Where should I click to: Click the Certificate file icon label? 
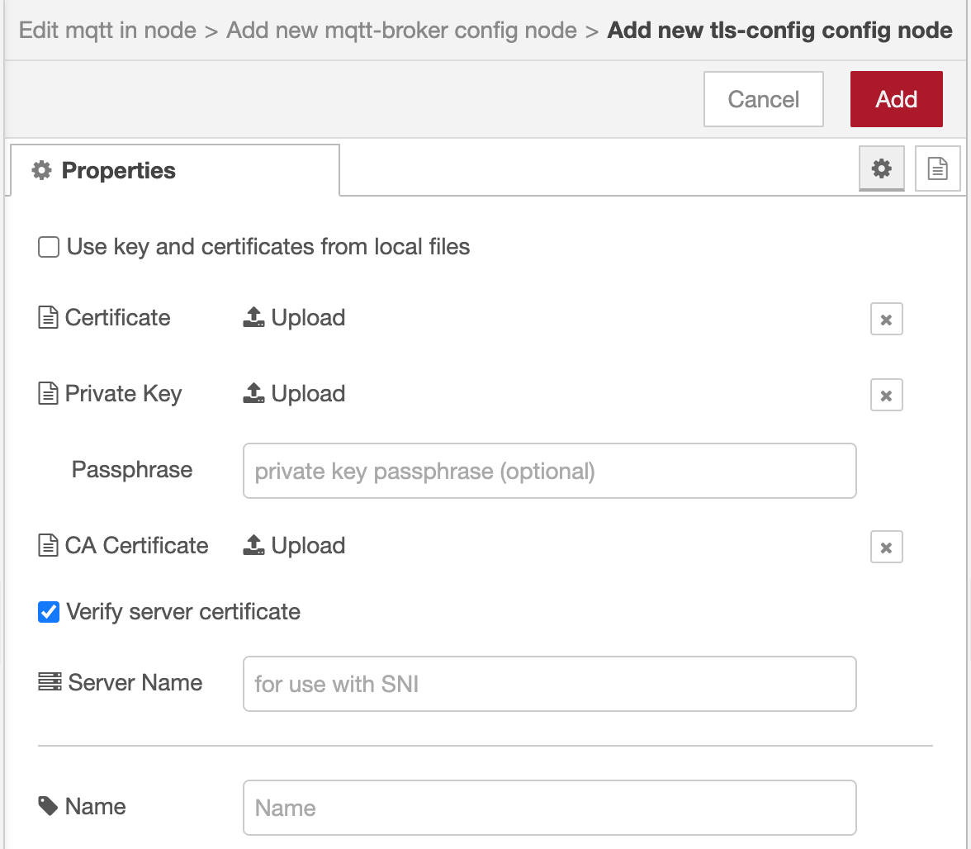tap(49, 318)
